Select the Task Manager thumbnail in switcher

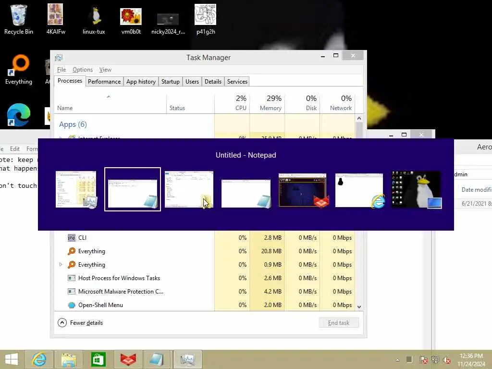click(76, 189)
